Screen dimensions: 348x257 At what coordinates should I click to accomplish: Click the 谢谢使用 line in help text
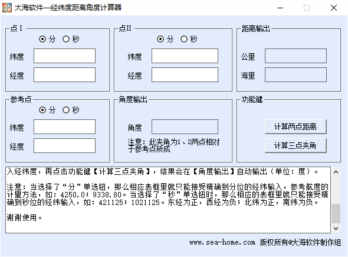pyautogui.click(x=24, y=217)
